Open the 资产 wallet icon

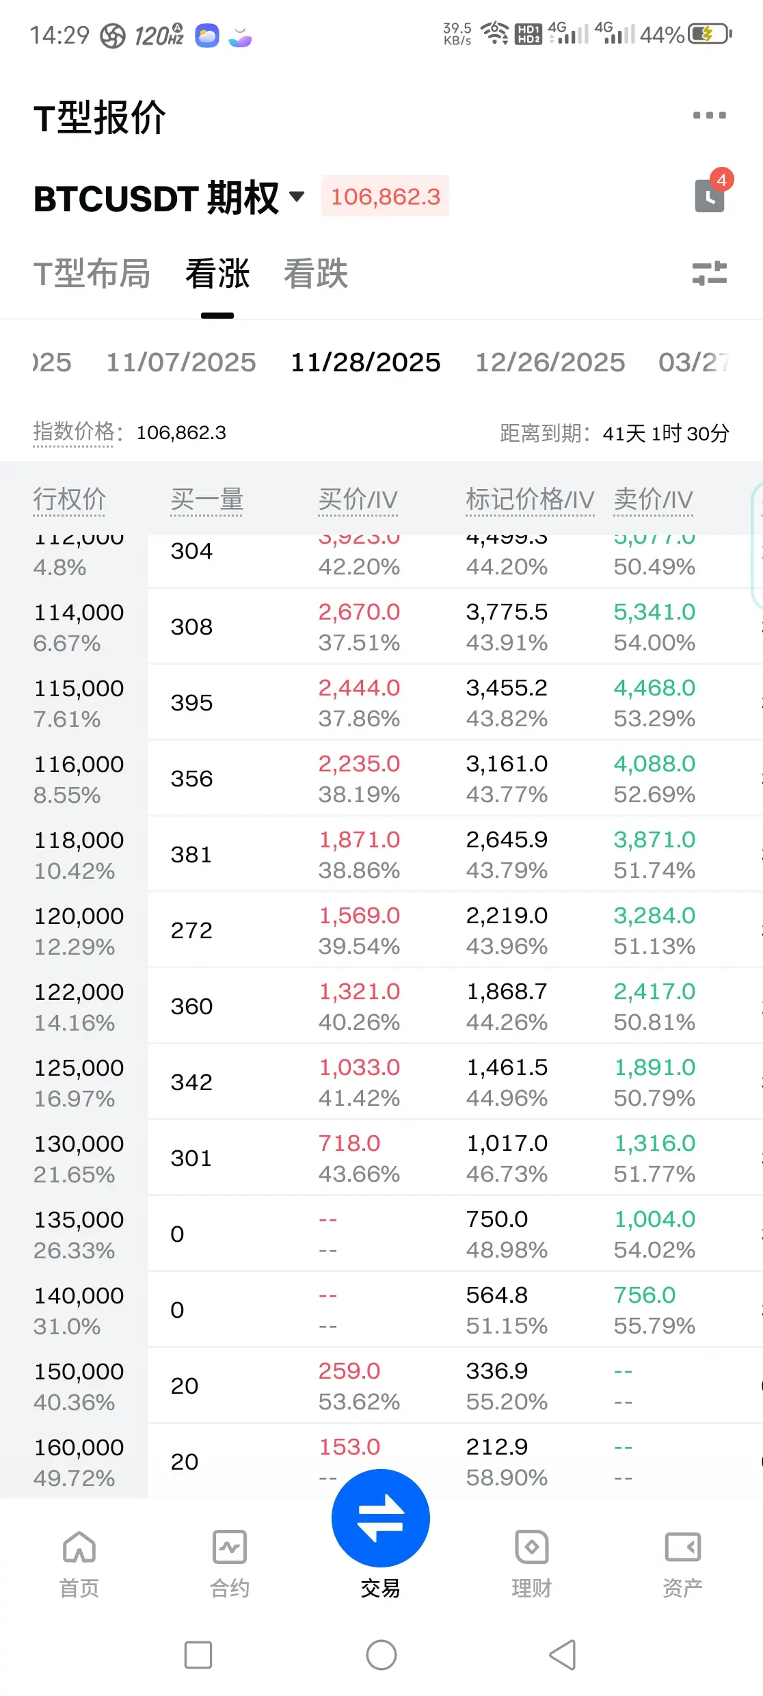(682, 1564)
